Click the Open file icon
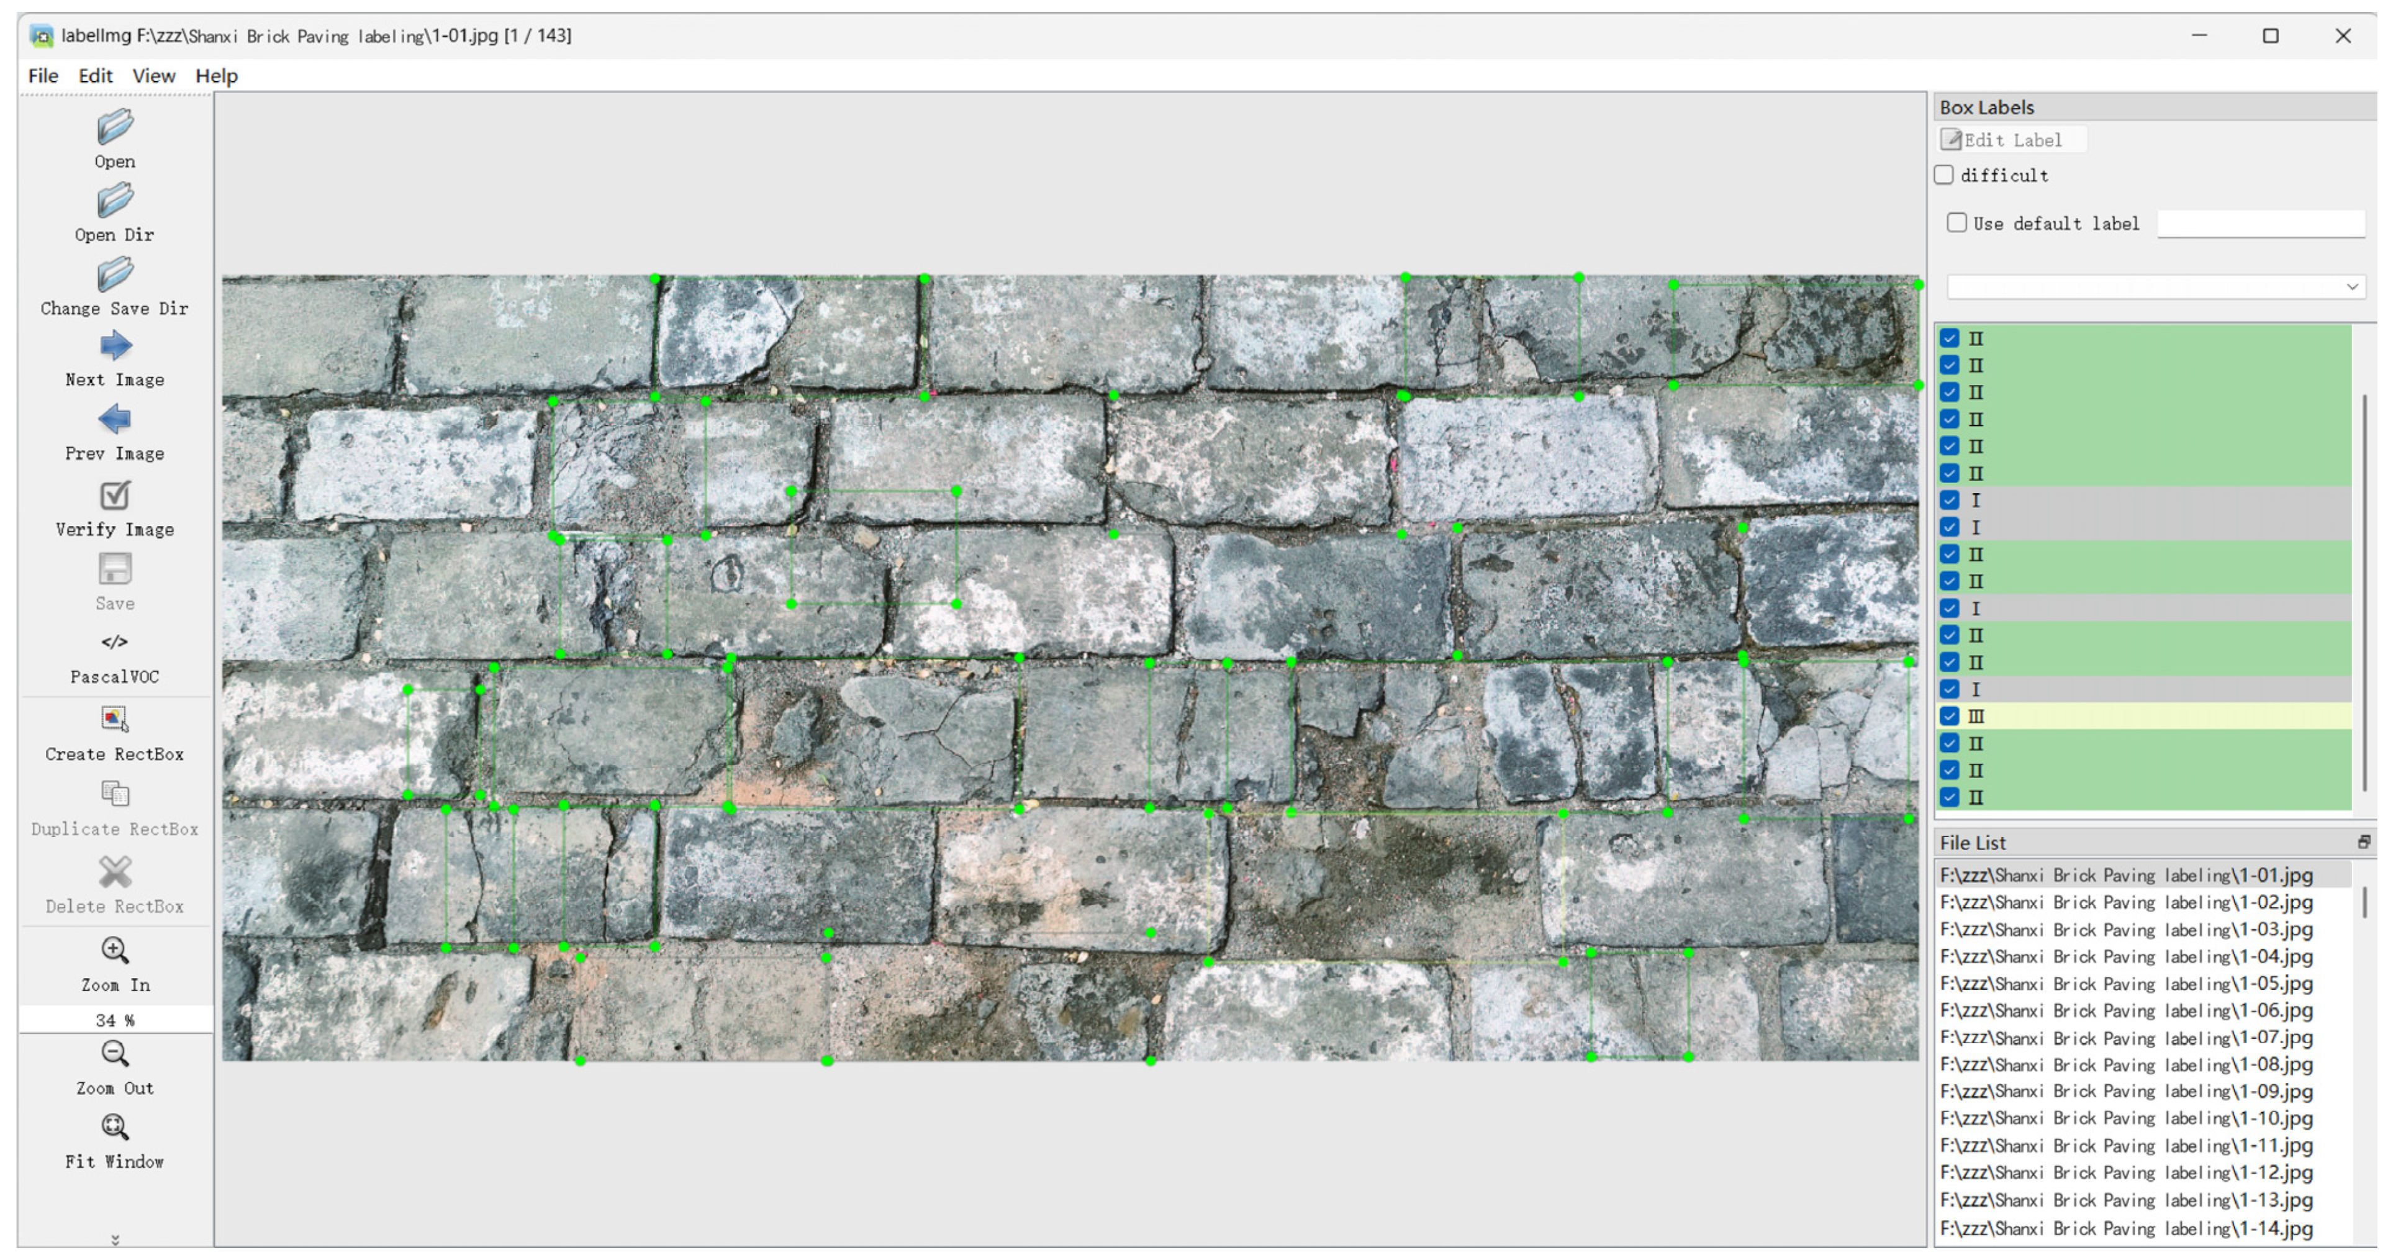2388x1260 pixels. pyautogui.click(x=115, y=127)
